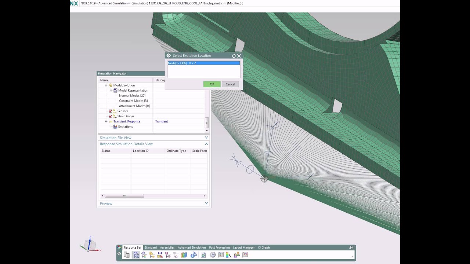Click the Excitations node icon in navigator
The height and width of the screenshot is (264, 470).
coord(115,126)
